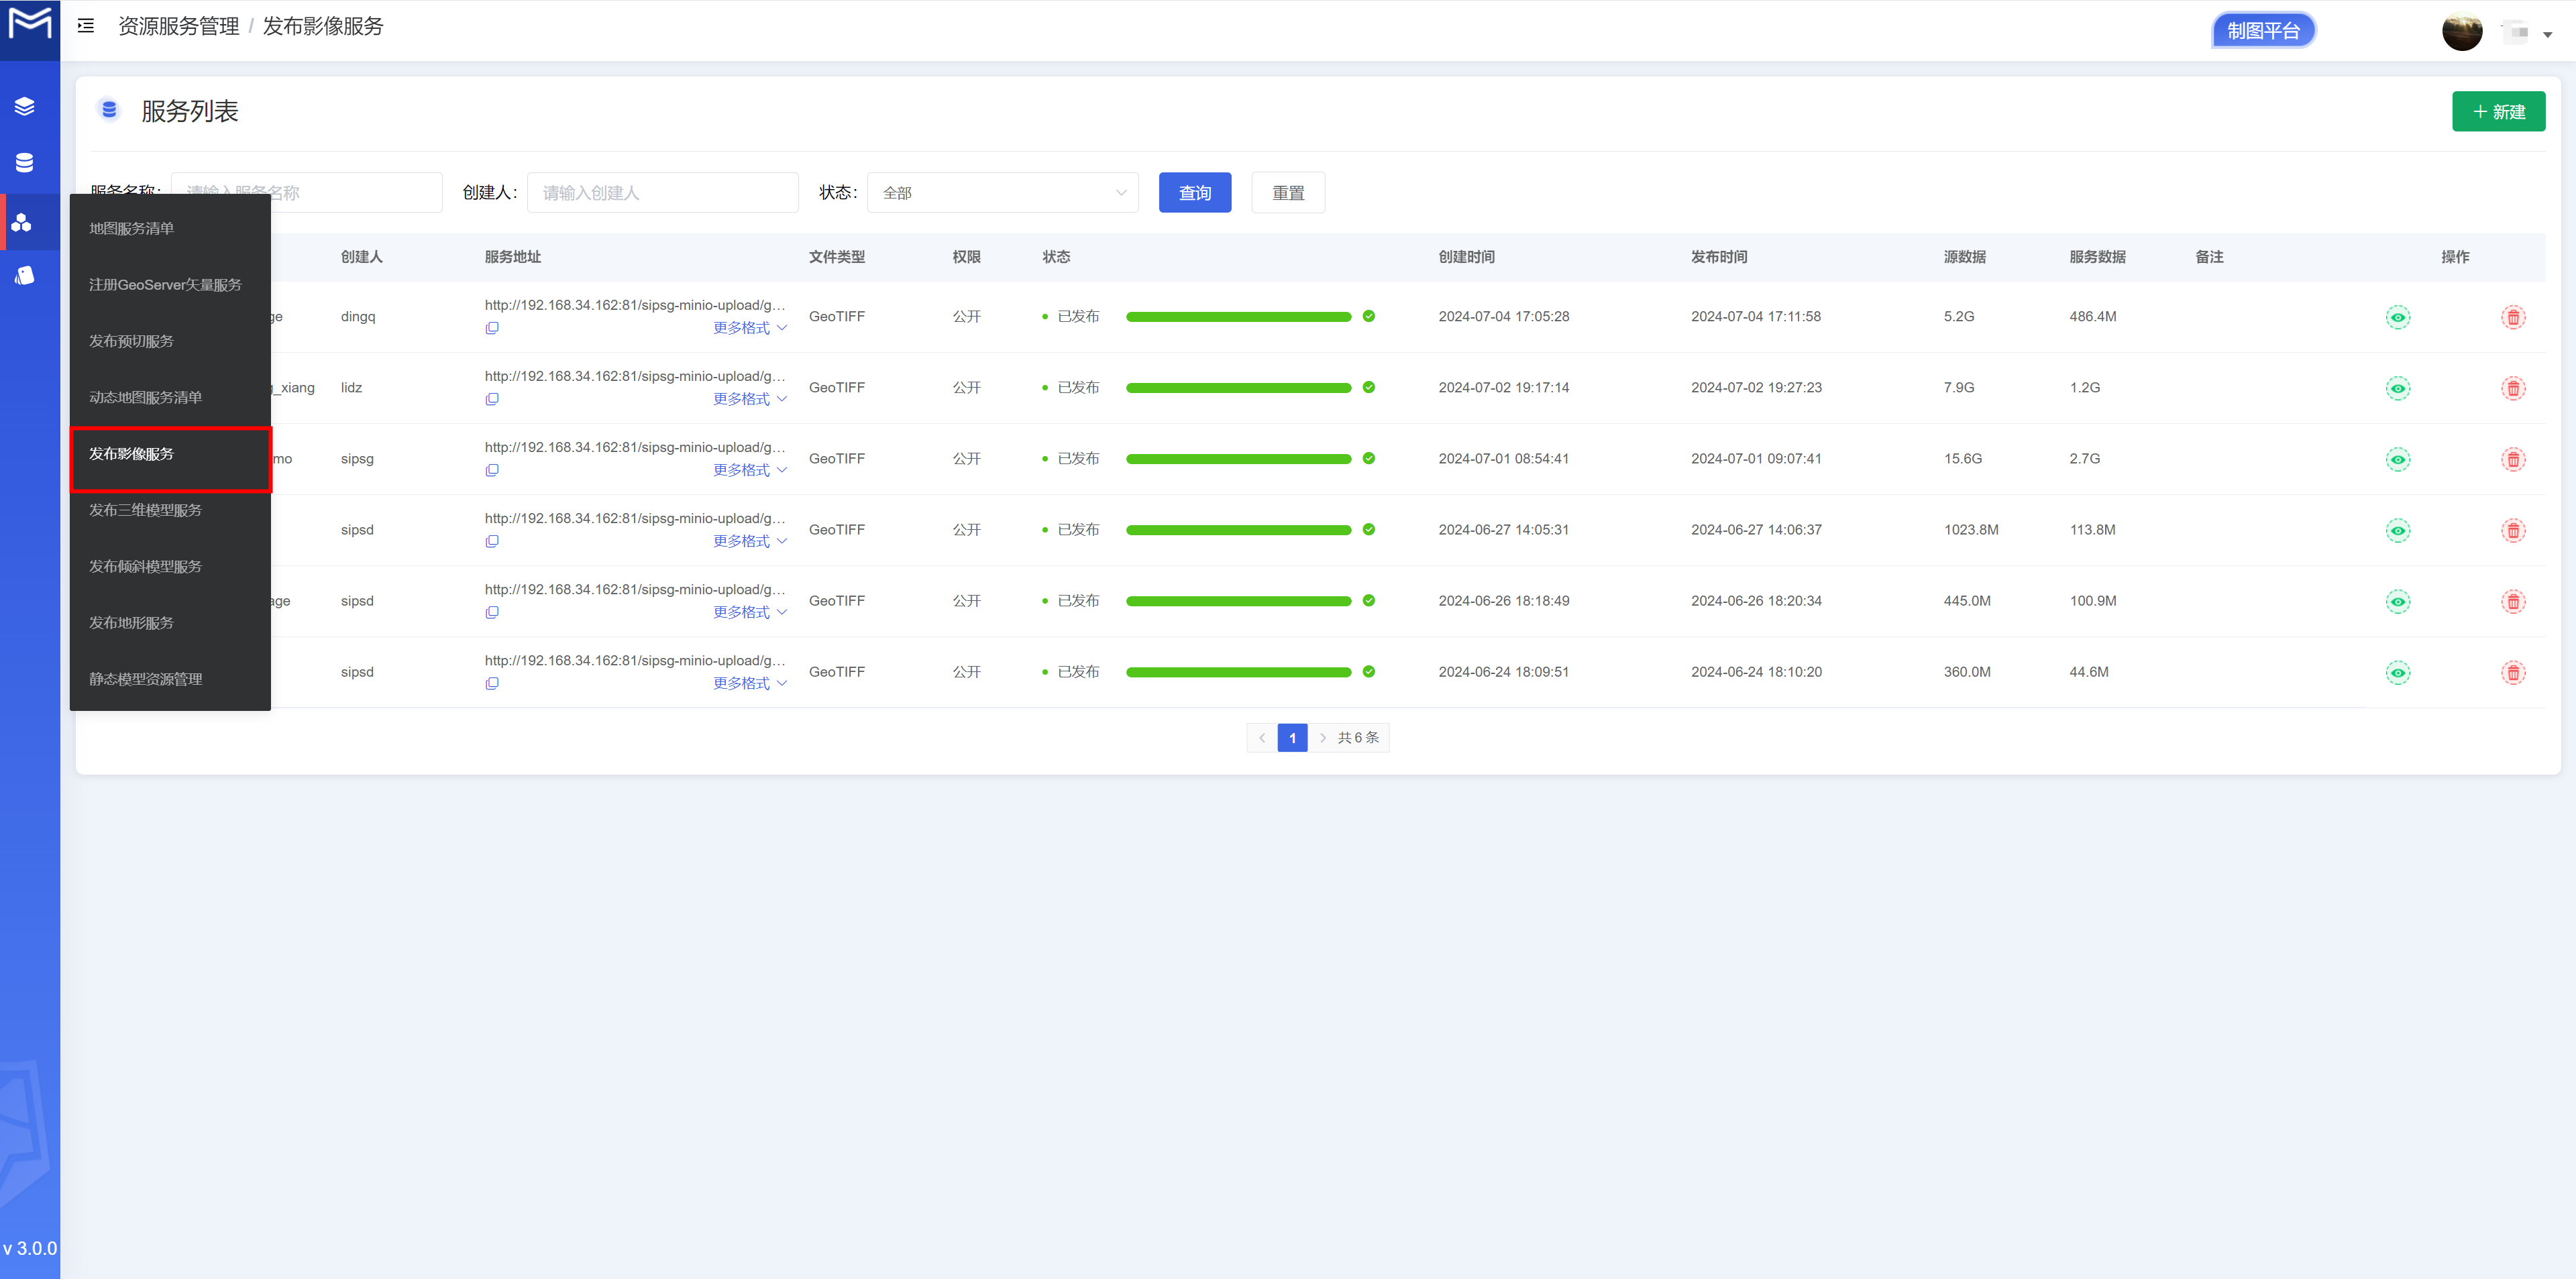Image resolution: width=2576 pixels, height=1279 pixels.
Task: Preview the lidz service with eye icon
Action: (x=2398, y=388)
